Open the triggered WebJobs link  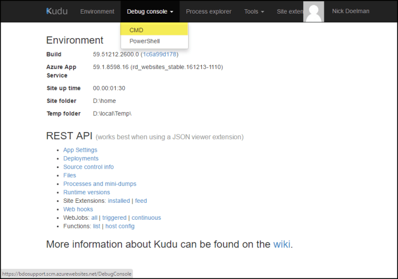(x=114, y=218)
